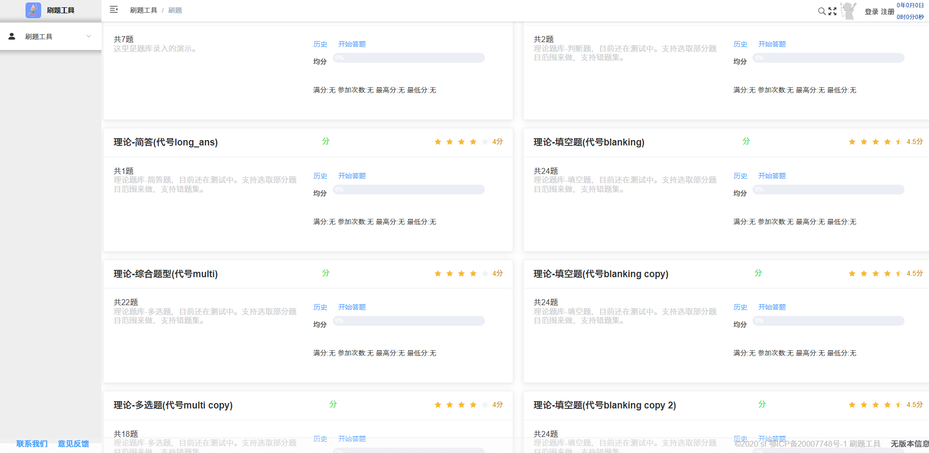Click the 共18题 question count text
This screenshot has height=454, width=929.
pos(126,434)
